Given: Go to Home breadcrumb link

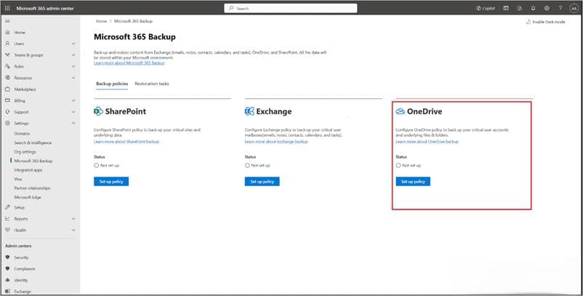Looking at the screenshot, I should click(101, 21).
